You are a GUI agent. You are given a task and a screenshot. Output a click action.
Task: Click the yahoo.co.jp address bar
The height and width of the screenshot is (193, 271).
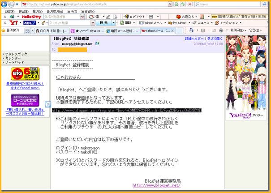[x=95, y=4]
